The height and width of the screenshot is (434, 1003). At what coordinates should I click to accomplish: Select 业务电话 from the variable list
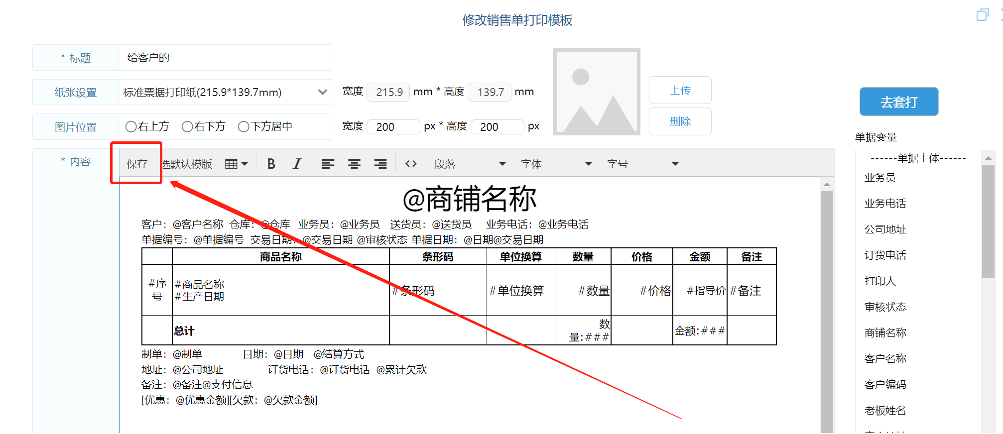coord(885,204)
